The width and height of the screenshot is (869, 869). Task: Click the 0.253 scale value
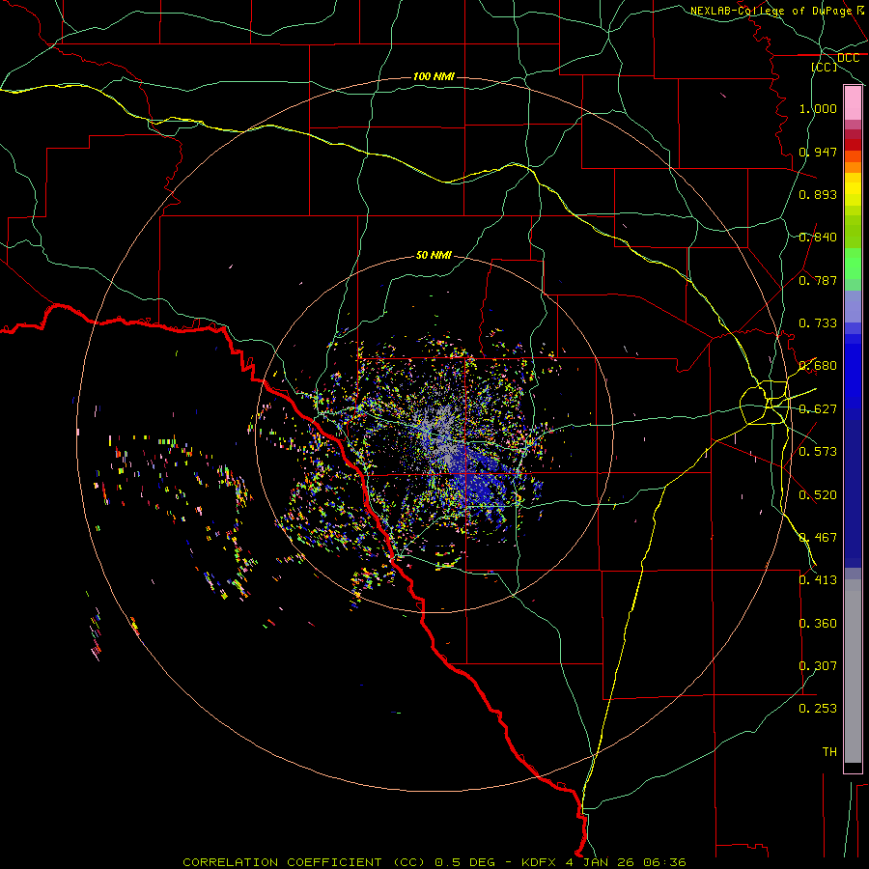click(x=818, y=709)
